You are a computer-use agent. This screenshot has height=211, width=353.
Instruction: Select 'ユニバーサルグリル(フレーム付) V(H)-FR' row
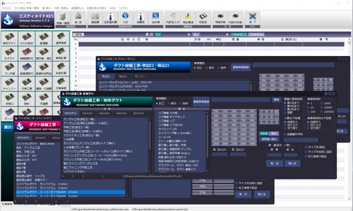(174, 82)
